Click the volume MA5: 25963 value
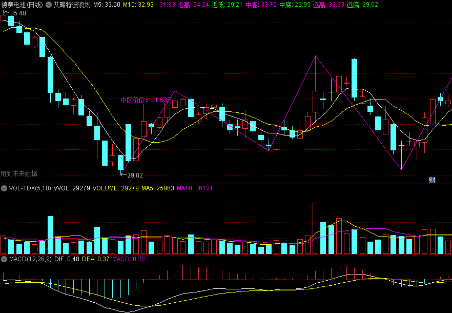Screen dimensions: 452x313 [158, 188]
